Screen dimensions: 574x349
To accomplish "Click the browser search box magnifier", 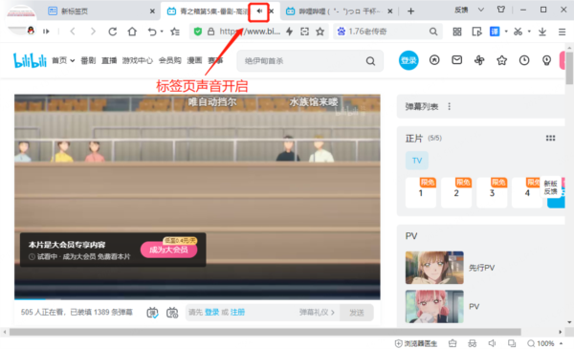I will point(433,32).
